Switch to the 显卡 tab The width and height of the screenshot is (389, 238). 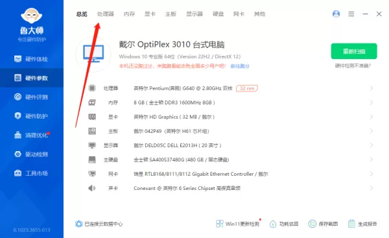[x=150, y=14]
